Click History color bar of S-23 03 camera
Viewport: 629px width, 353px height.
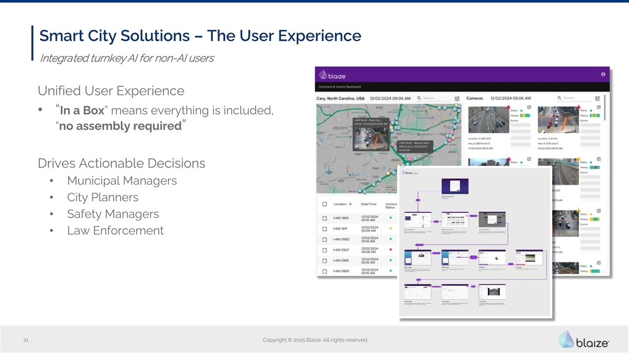(595, 116)
